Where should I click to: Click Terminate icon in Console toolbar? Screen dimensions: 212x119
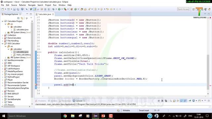coord(159,101)
